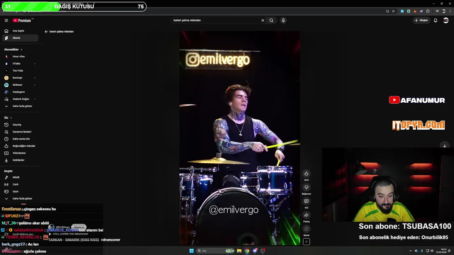Open Chrome media control icon
This screenshot has height=255, width=454.
[x=437, y=11]
